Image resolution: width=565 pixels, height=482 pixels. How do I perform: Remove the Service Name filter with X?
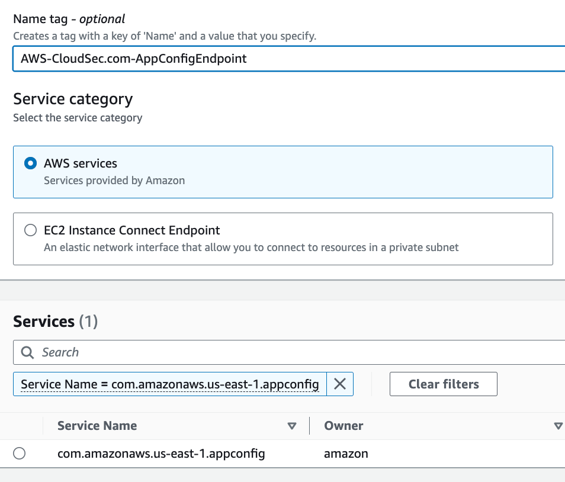[340, 384]
